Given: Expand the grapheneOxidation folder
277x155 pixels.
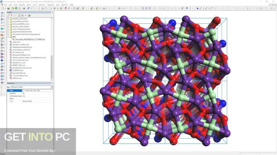Looking at the screenshot, I should click(x=8, y=32).
